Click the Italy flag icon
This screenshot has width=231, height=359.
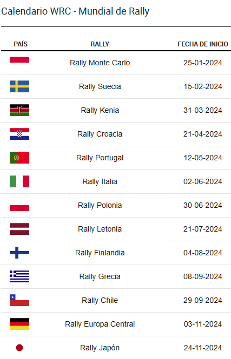point(19,181)
